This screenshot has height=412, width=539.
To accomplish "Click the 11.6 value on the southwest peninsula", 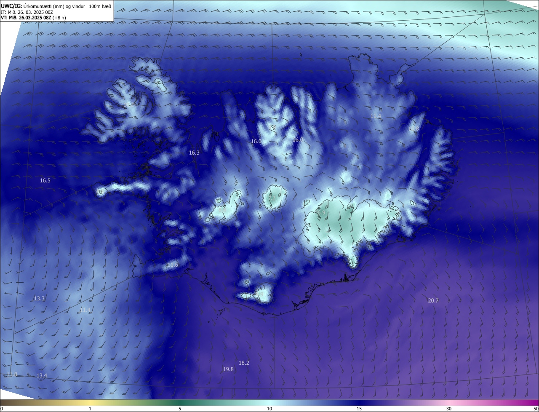I will pos(173,265).
